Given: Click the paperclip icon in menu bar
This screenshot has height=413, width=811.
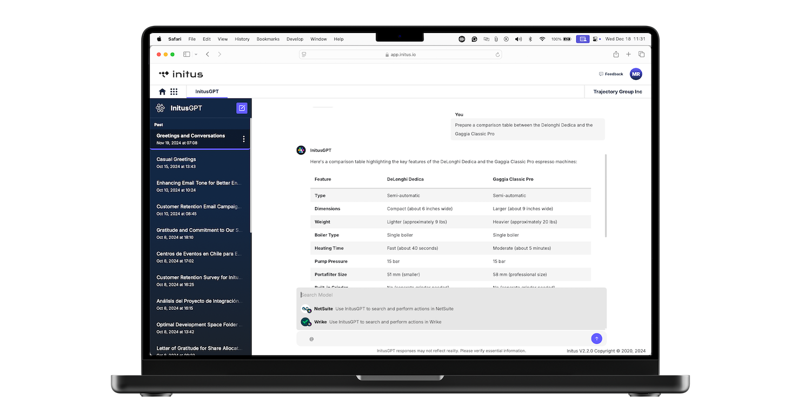Looking at the screenshot, I should 496,39.
